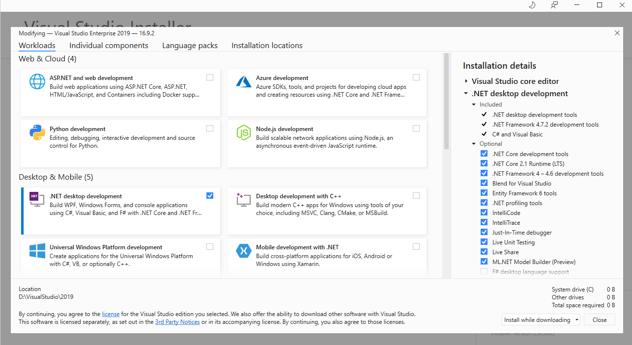Screen dimensions: 632x345
Task: Uncheck the .NET desktop development workload
Action: tap(210, 195)
